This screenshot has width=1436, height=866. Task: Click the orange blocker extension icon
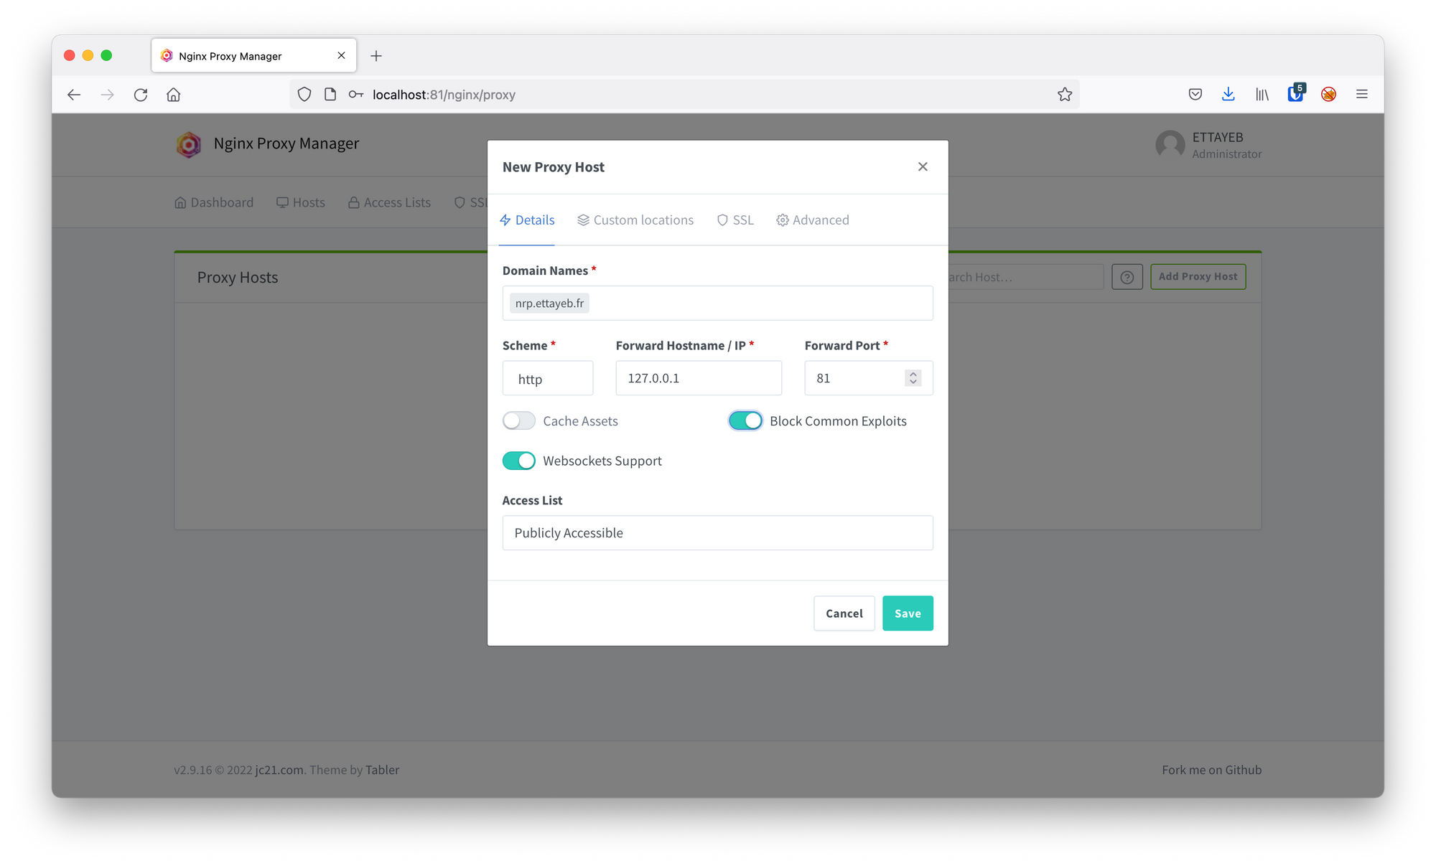[x=1329, y=95]
